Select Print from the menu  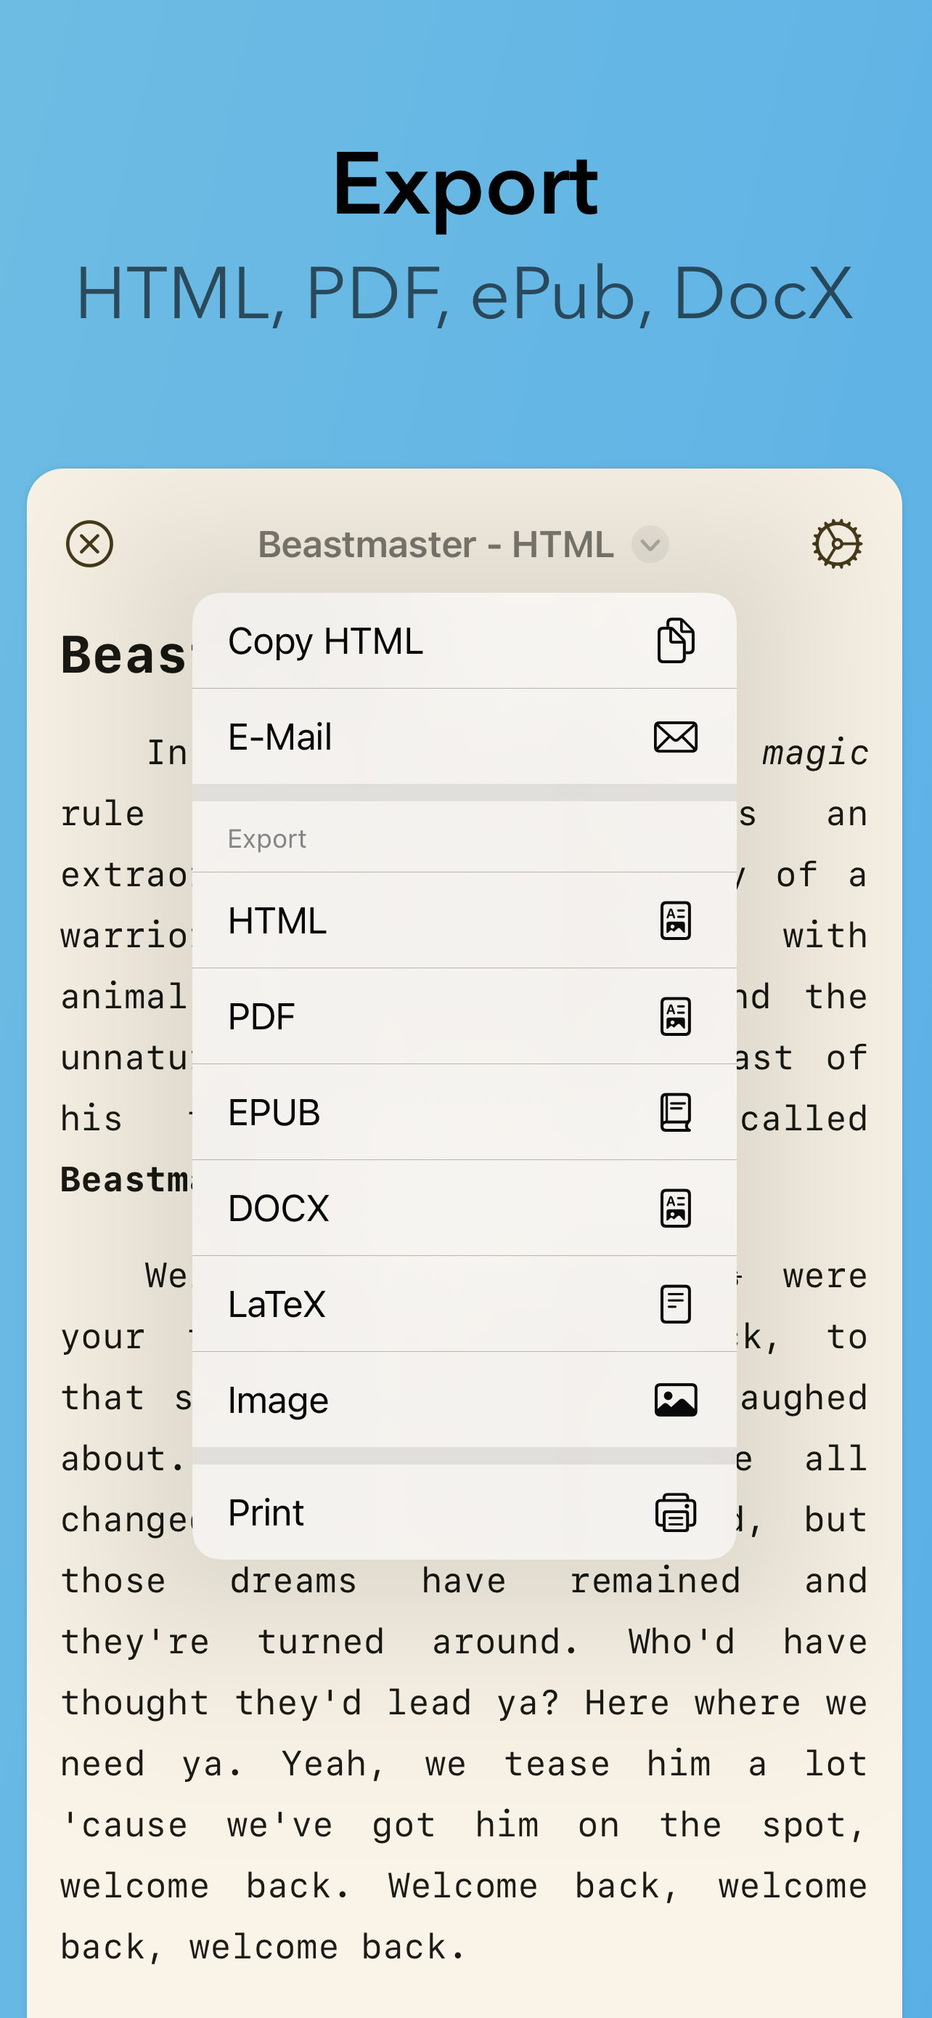tap(464, 1512)
